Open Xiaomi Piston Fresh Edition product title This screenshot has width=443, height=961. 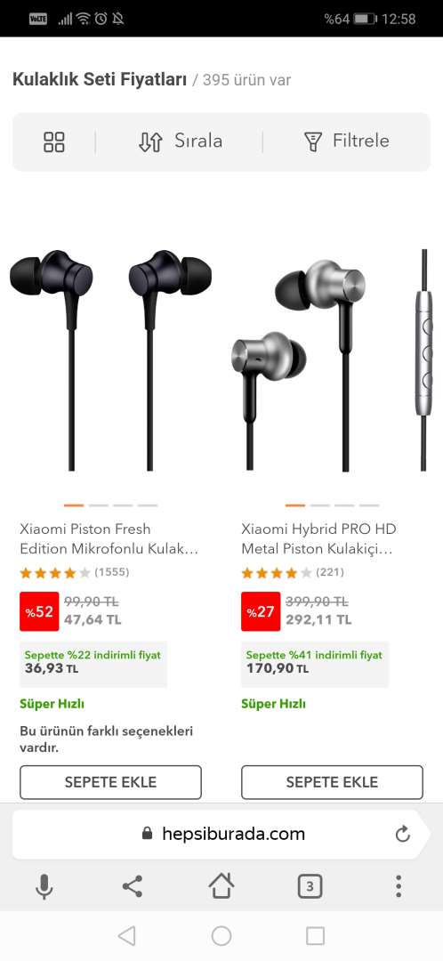(x=109, y=538)
